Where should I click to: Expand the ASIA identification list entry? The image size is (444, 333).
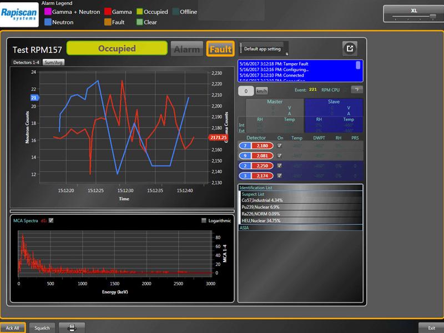click(244, 228)
